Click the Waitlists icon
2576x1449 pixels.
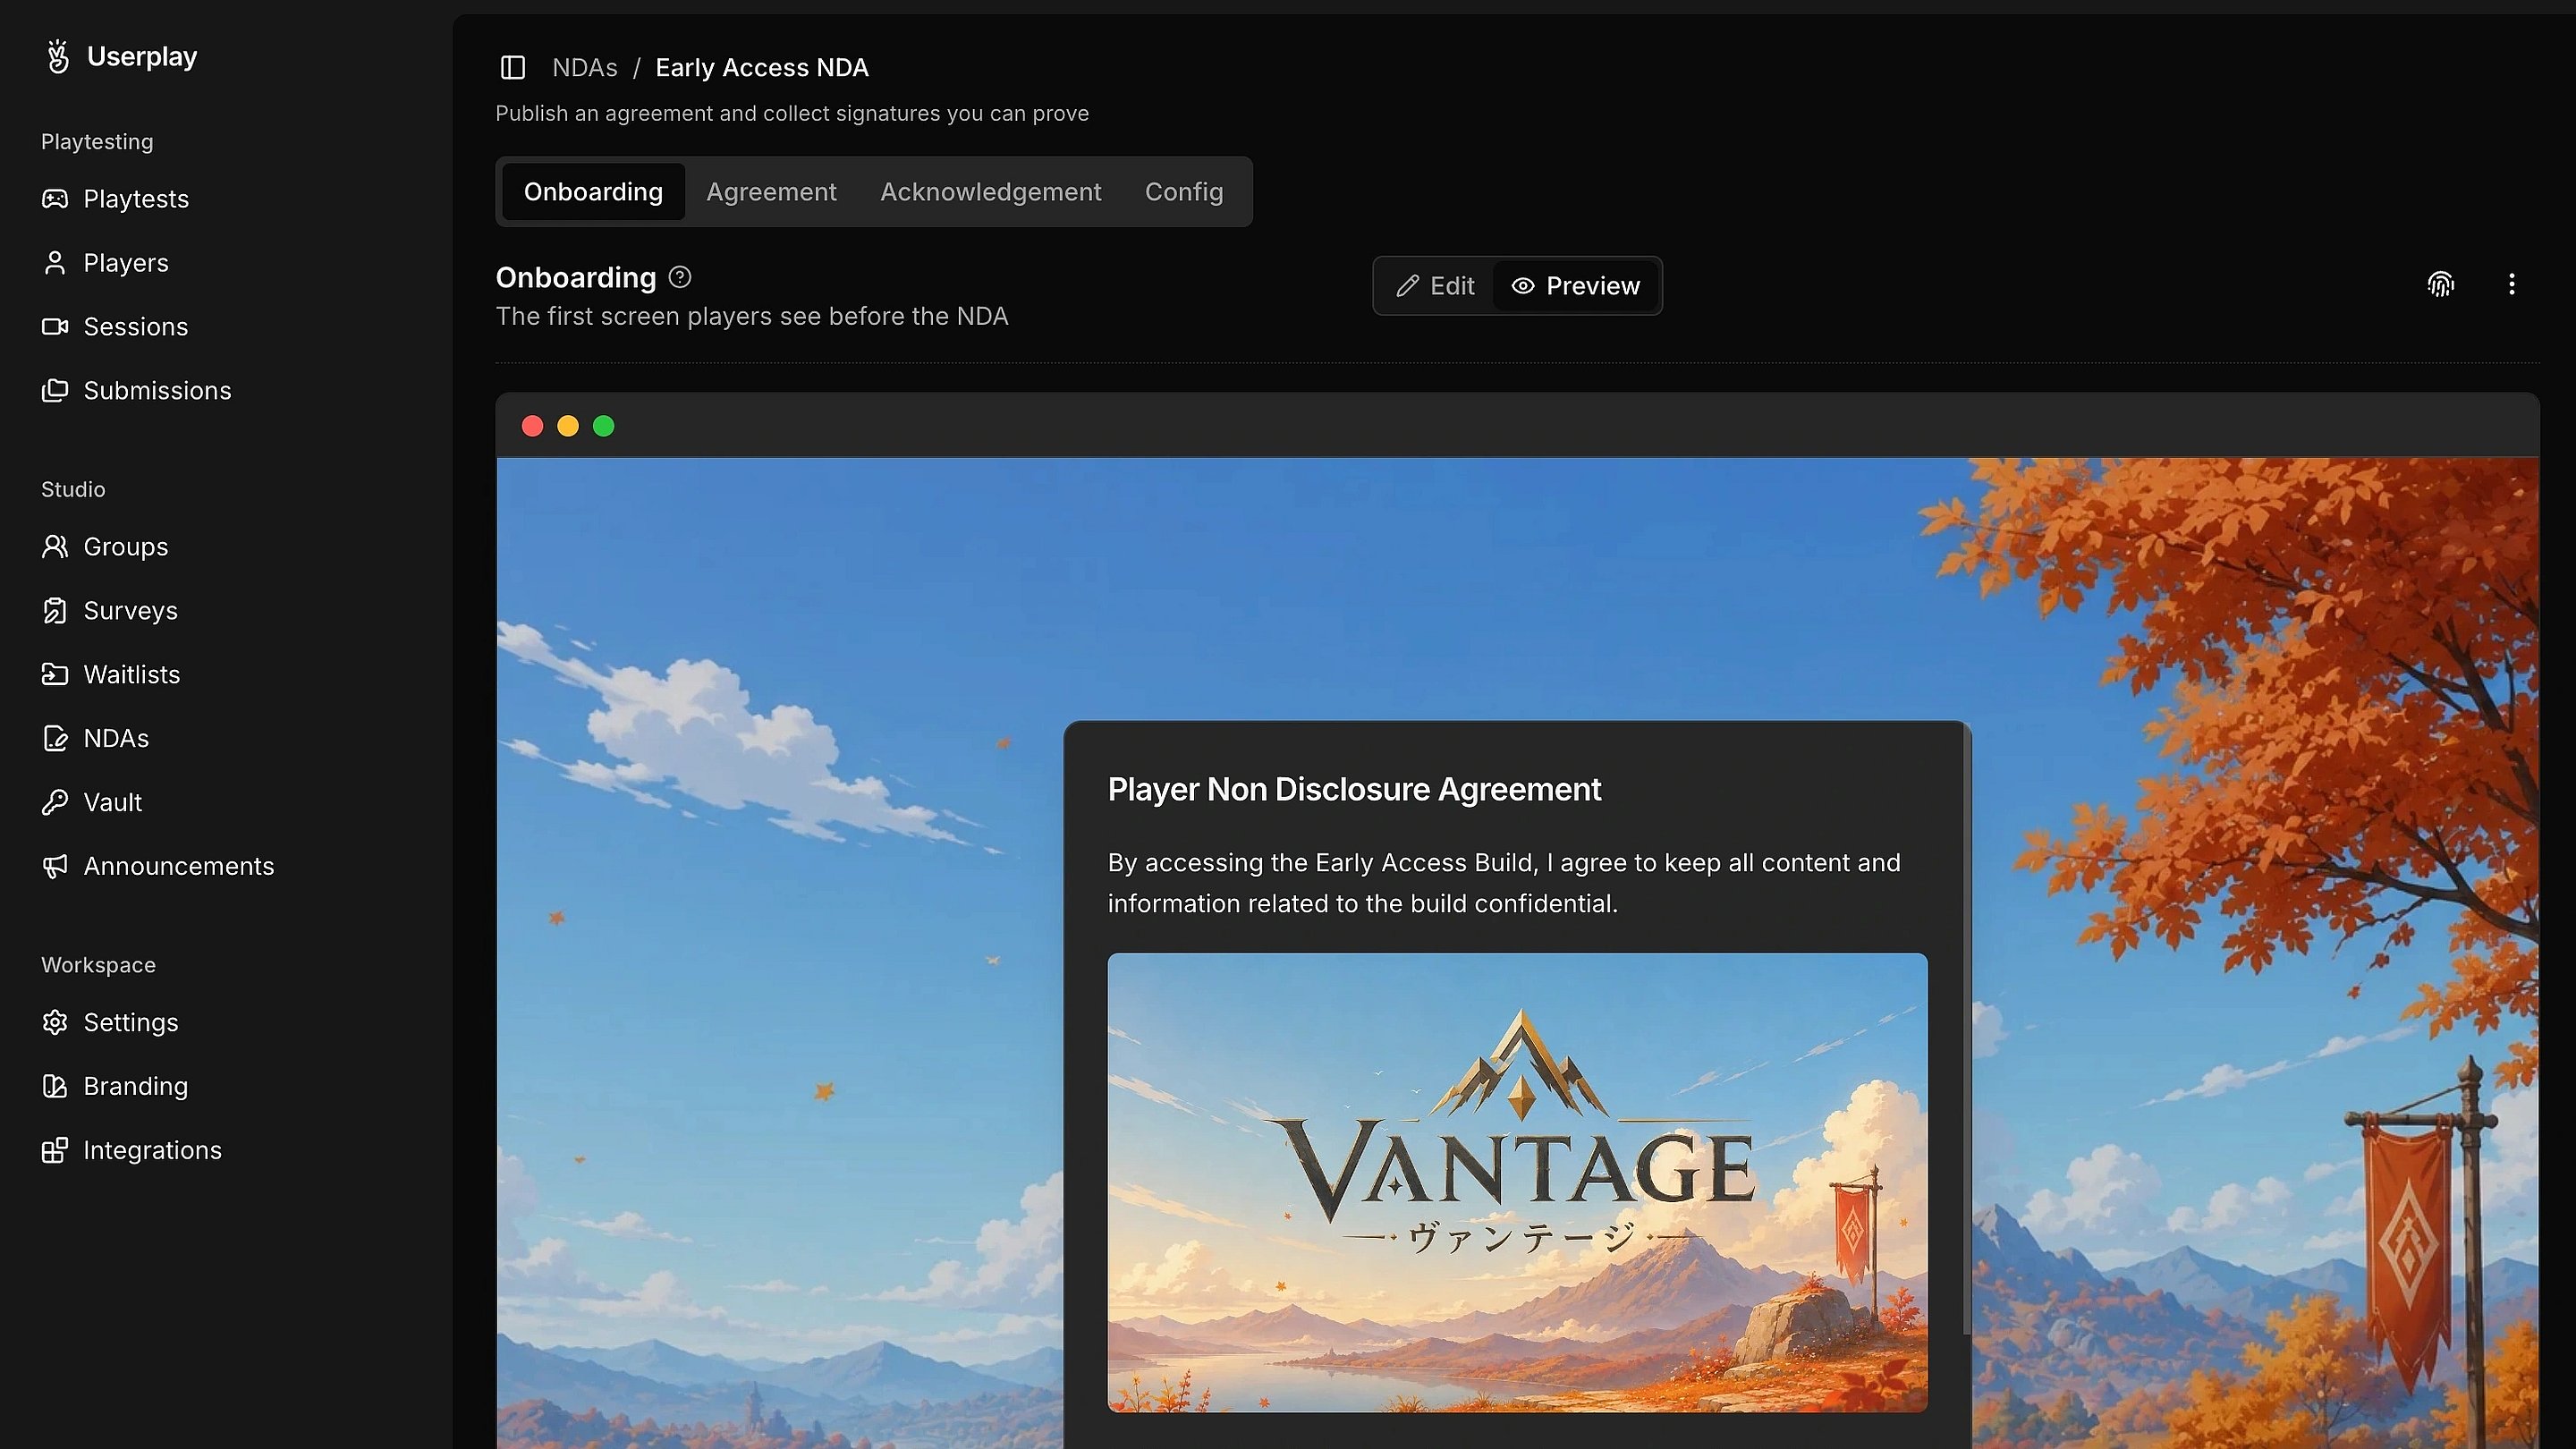(55, 674)
